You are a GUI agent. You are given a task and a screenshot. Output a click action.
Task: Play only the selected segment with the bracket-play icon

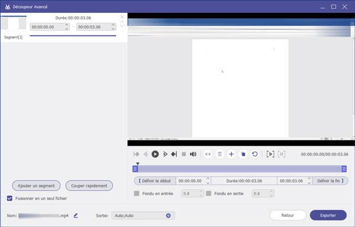[x=270, y=154]
